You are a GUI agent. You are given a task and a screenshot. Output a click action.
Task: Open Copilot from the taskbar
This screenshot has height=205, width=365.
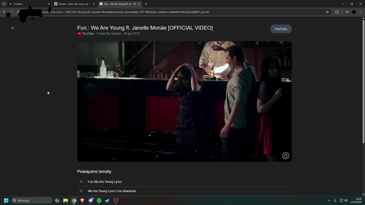point(57,200)
